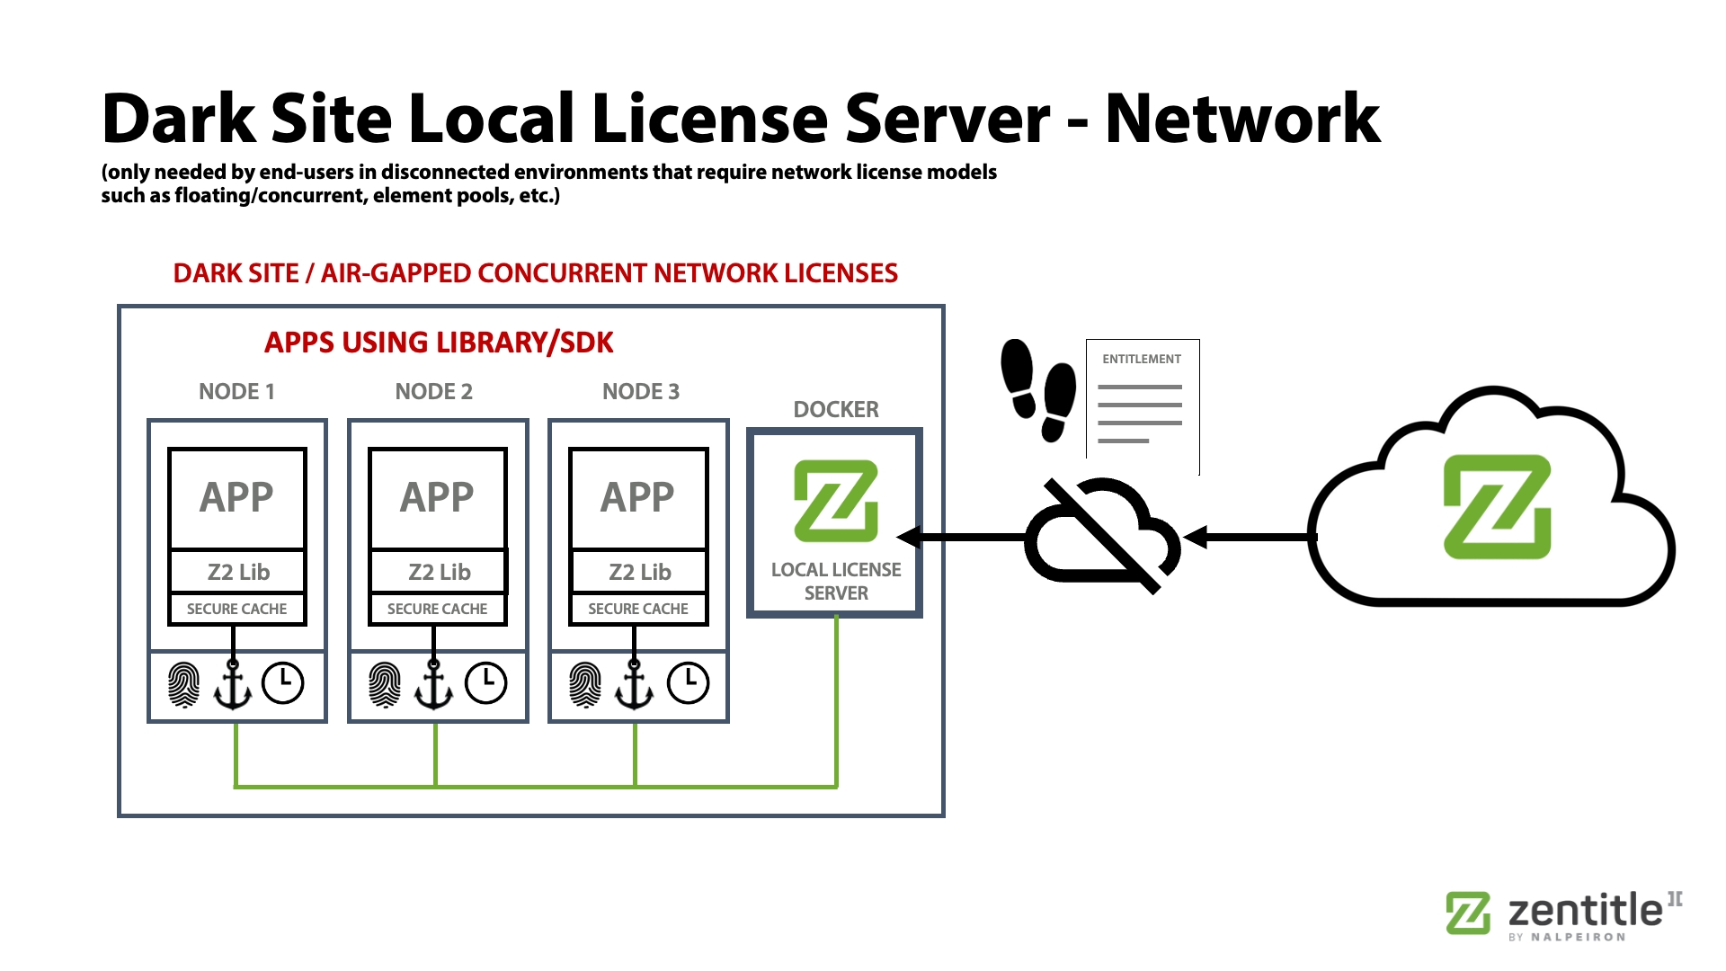Click the crossed-out cloud offline icon
Image resolution: width=1726 pixels, height=971 pixels.
coord(1102,537)
